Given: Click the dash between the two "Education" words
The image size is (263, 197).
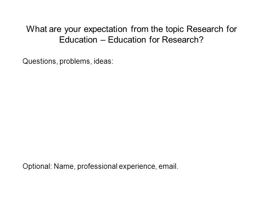Looking at the screenshot, I should click(x=103, y=40).
